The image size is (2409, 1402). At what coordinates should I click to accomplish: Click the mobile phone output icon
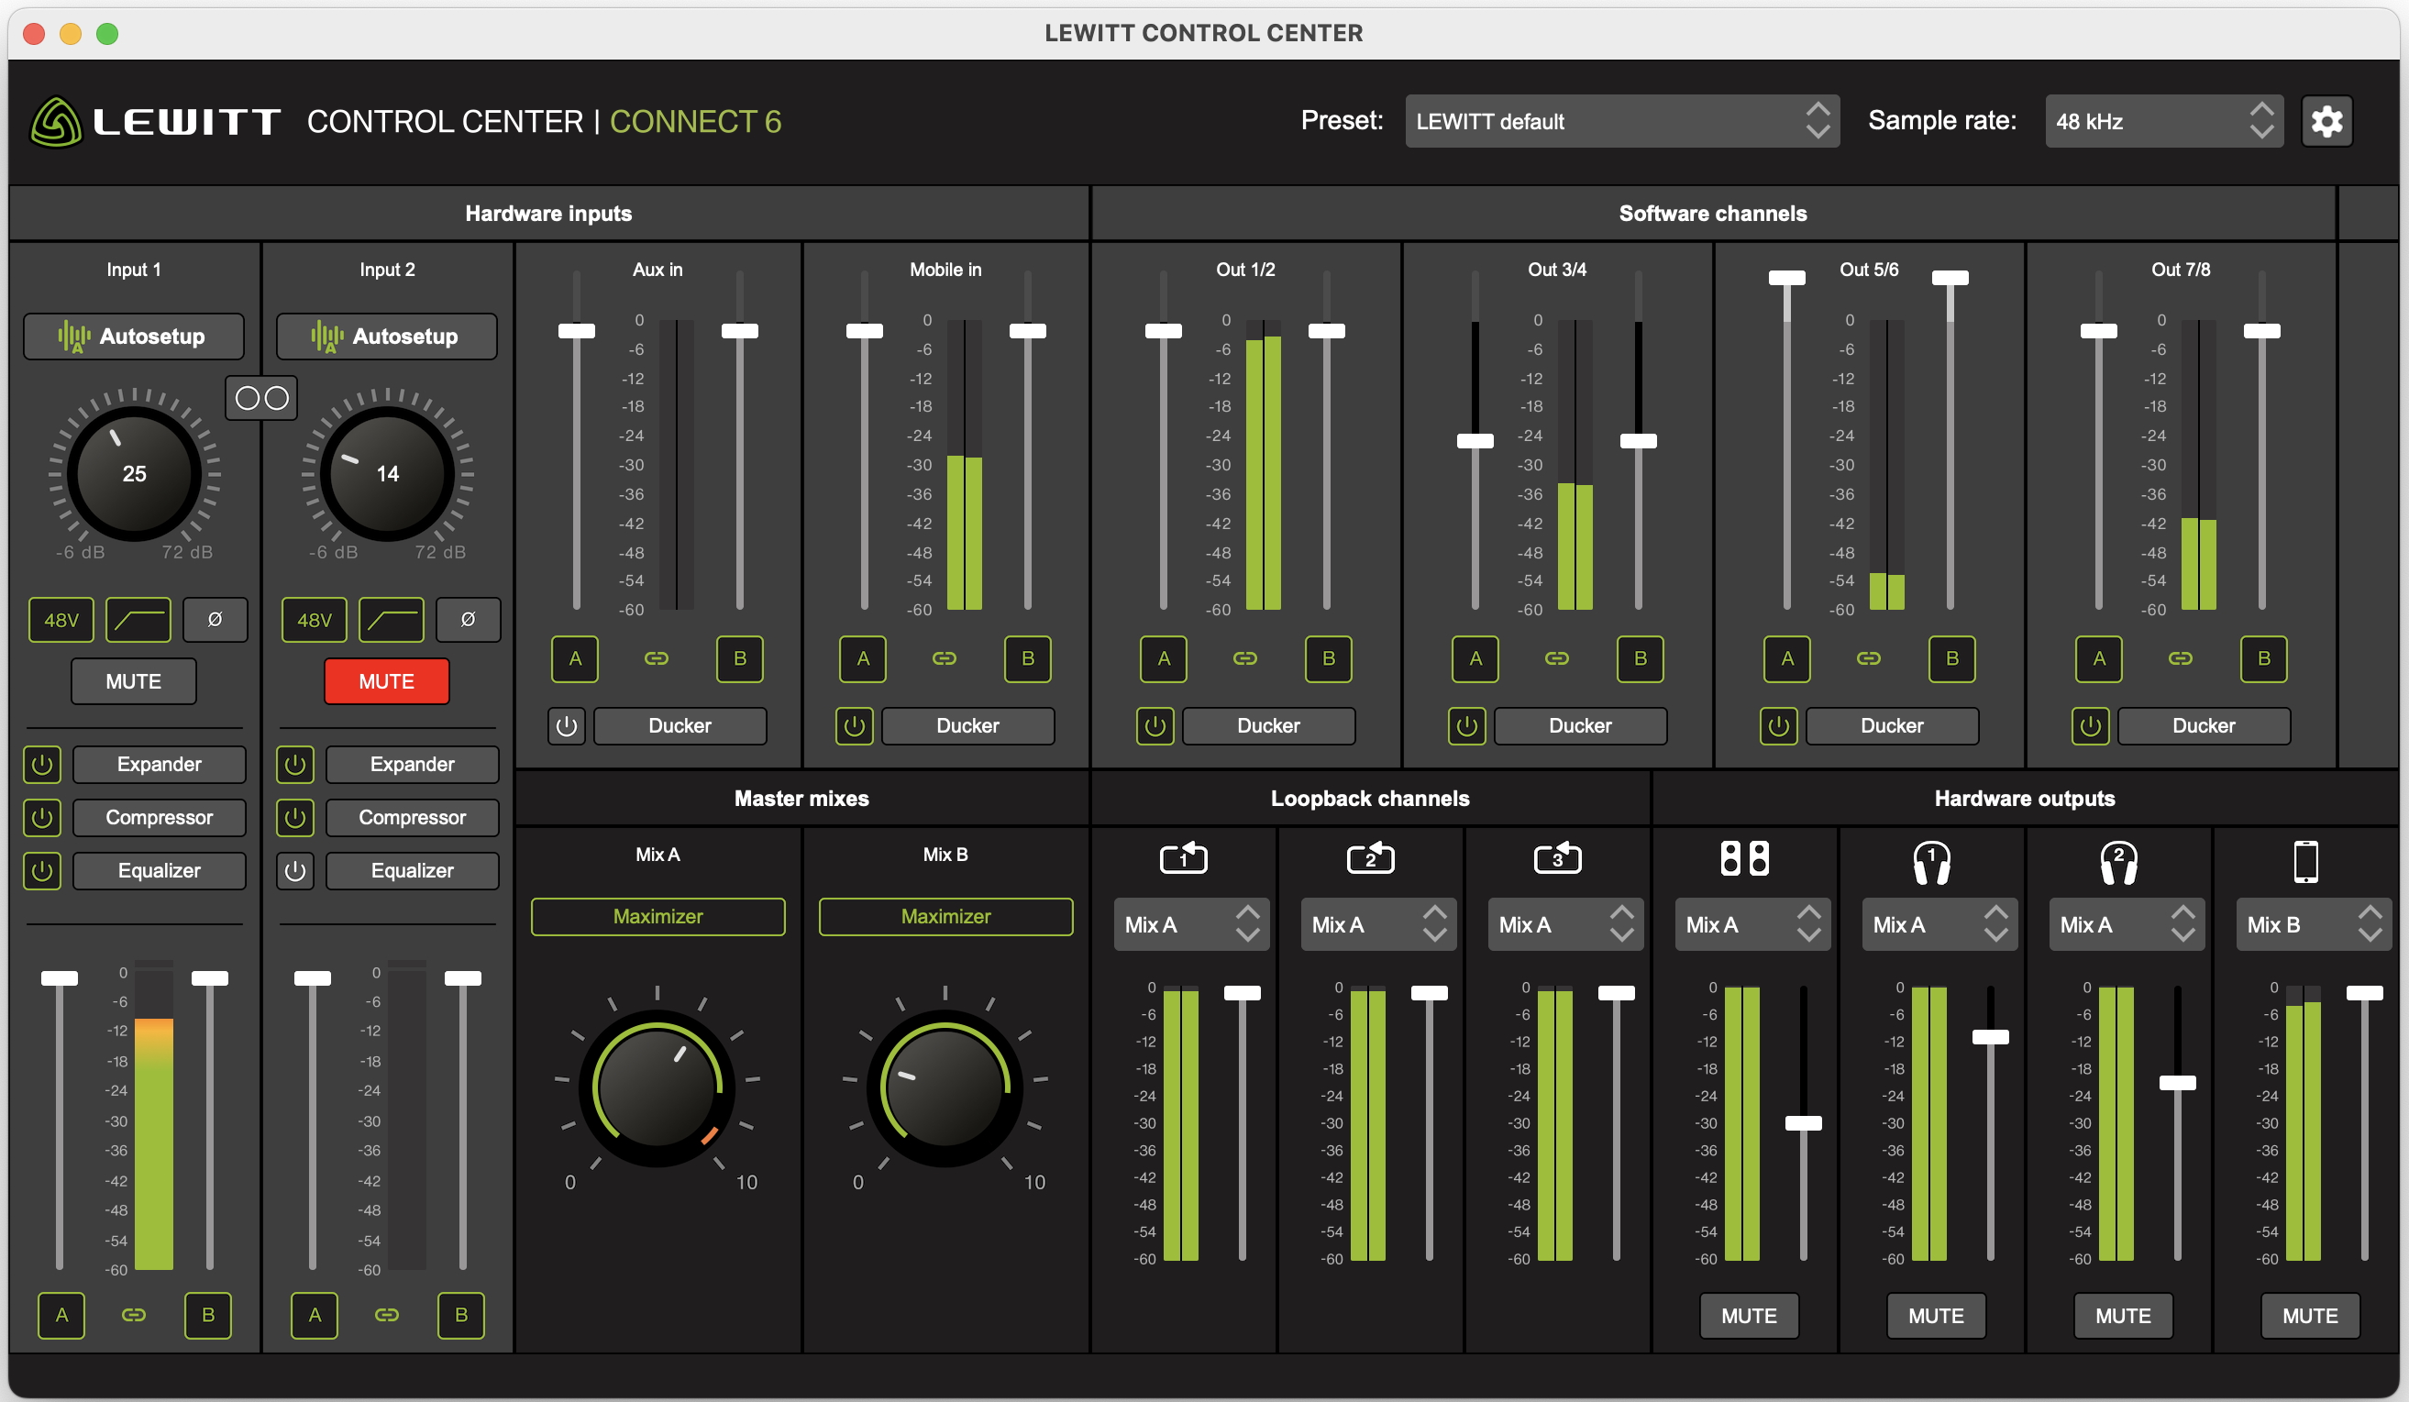click(2304, 861)
